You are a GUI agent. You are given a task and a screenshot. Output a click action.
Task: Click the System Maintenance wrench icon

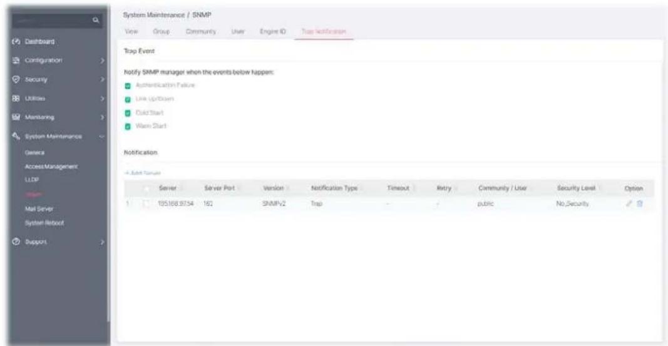click(x=16, y=136)
